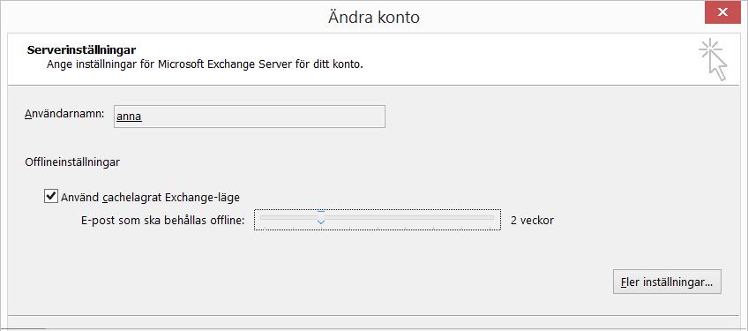The height and width of the screenshot is (331, 748).
Task: Click the Offlineinställningar section label
Action: tap(72, 162)
